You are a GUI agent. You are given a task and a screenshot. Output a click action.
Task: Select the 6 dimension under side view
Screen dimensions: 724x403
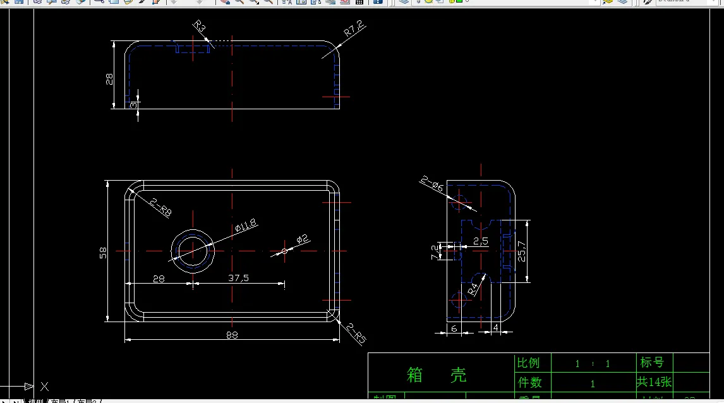454,328
